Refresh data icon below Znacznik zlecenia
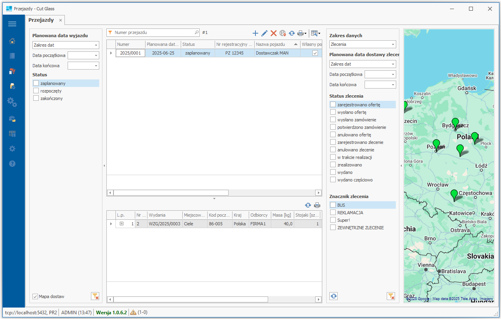 (334, 296)
